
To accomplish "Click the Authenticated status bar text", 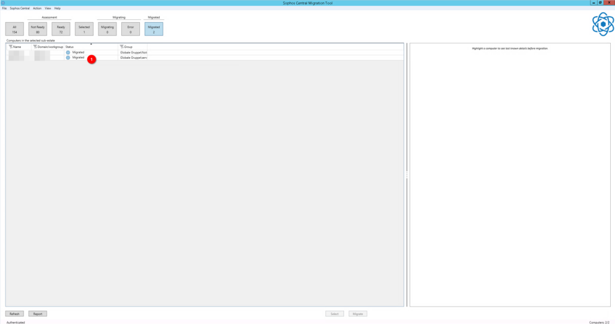I will (x=16, y=322).
